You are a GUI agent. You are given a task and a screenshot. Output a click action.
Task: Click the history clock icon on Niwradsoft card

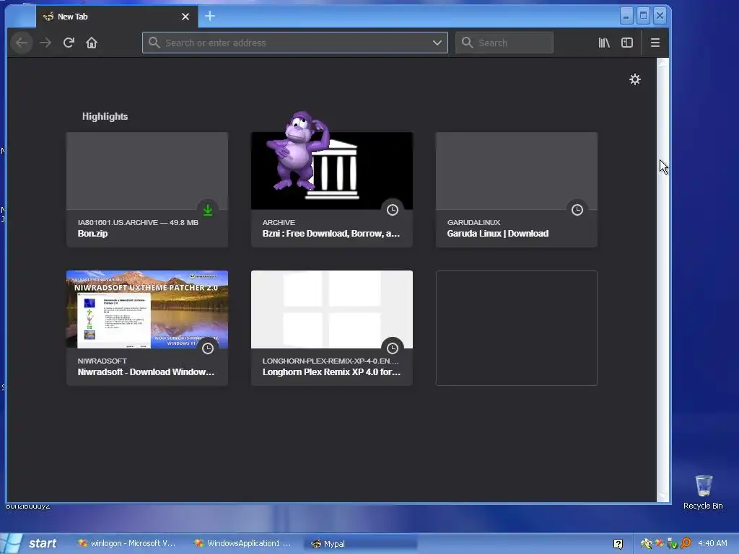point(208,348)
